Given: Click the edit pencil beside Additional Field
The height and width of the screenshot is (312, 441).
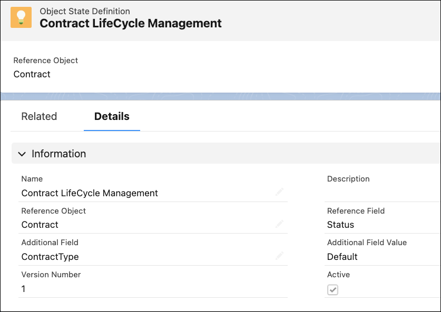Looking at the screenshot, I should coord(279,255).
